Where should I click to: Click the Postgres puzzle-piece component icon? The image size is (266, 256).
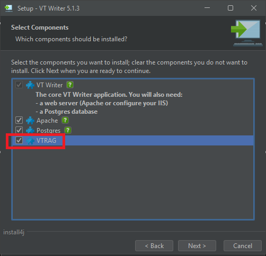[x=30, y=130]
